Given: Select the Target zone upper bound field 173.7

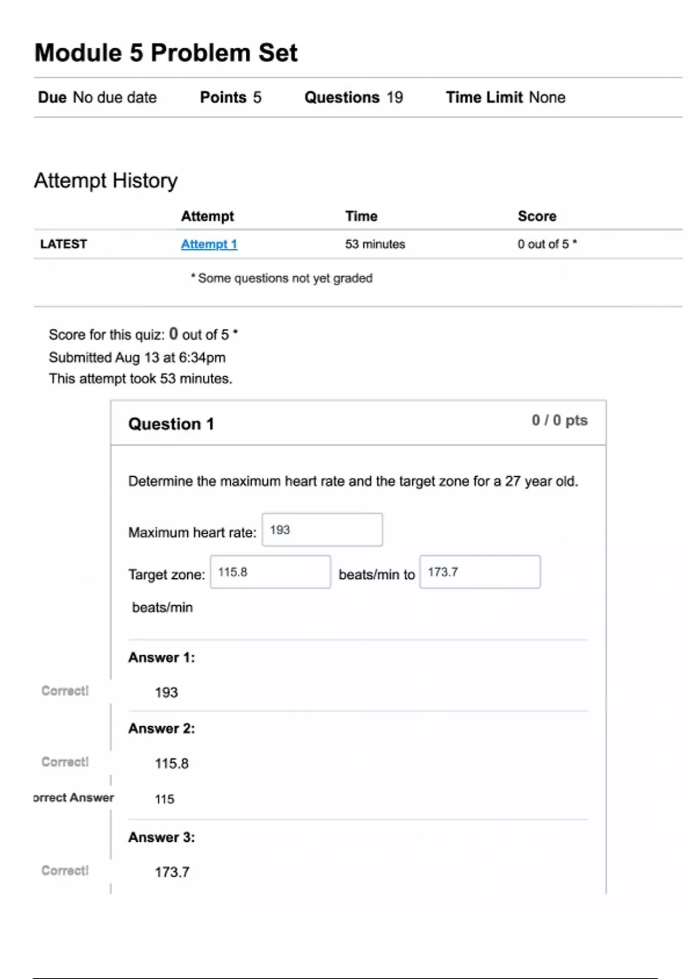Looking at the screenshot, I should (x=480, y=571).
